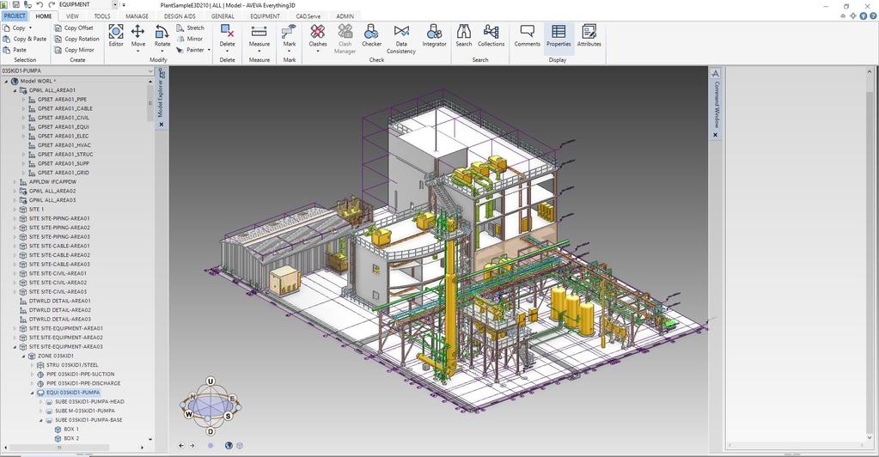The width and height of the screenshot is (879, 457).
Task: Click the previous view arrow below compass
Action: tap(181, 445)
